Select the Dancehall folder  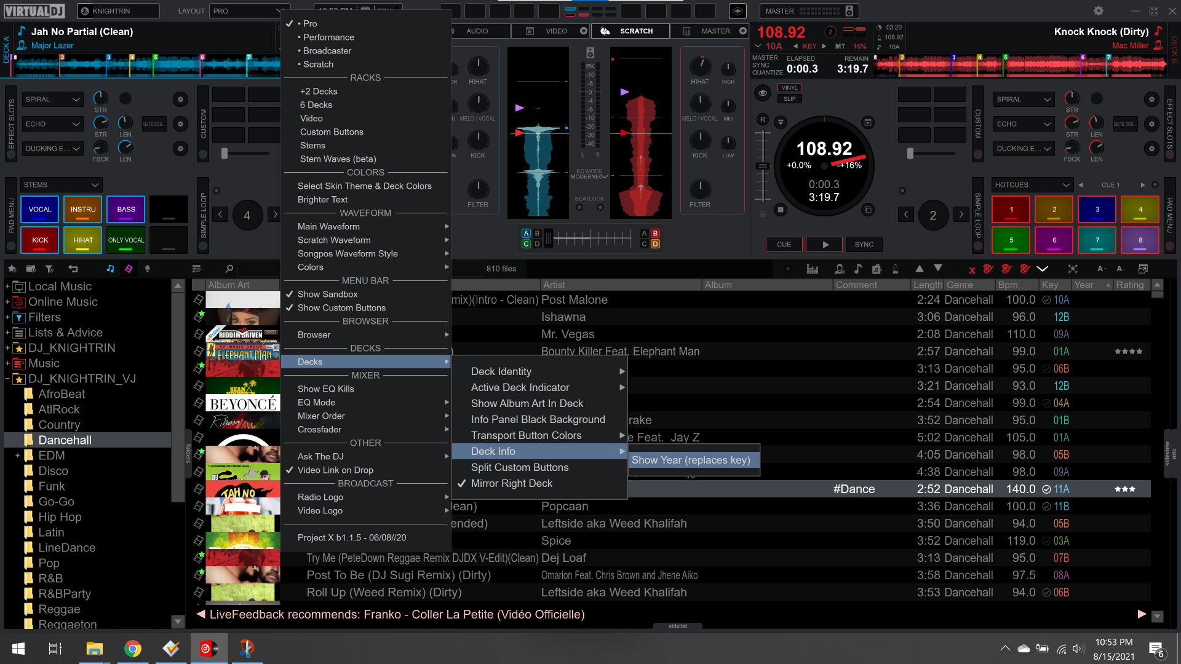point(87,440)
